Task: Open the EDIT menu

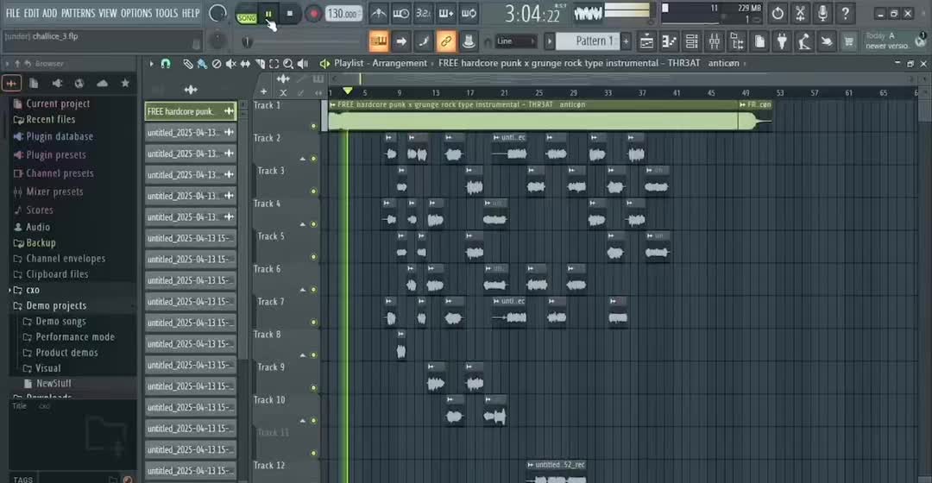Action: (31, 12)
